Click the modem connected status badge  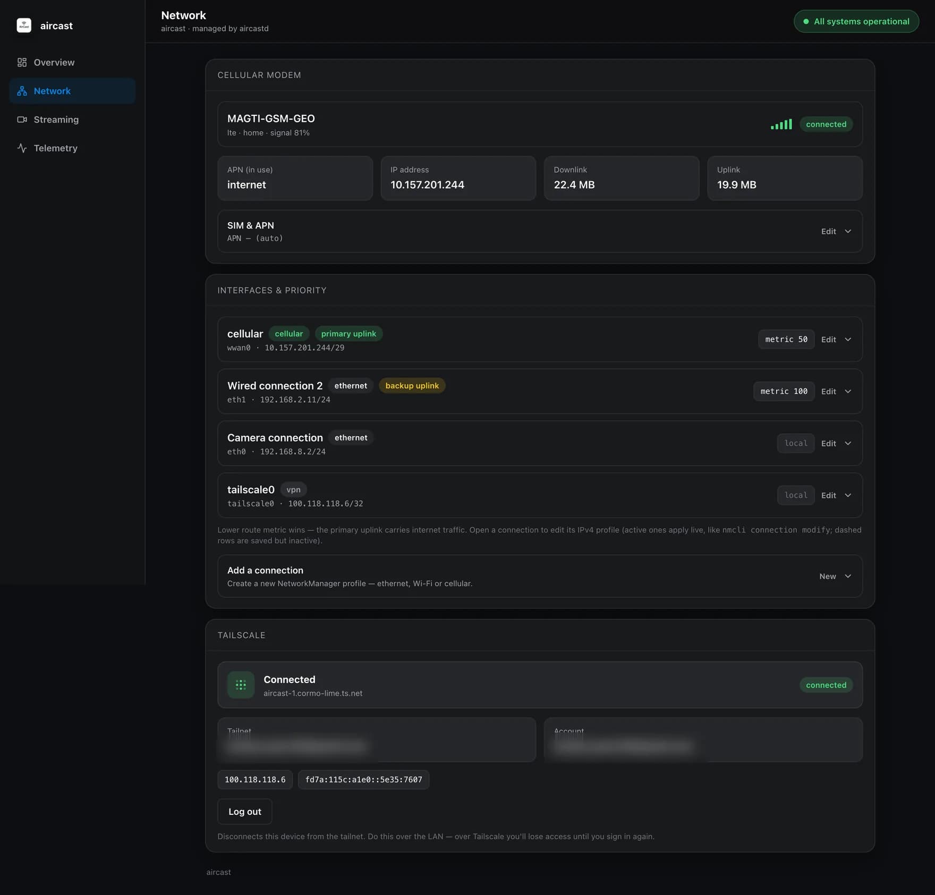pos(826,124)
